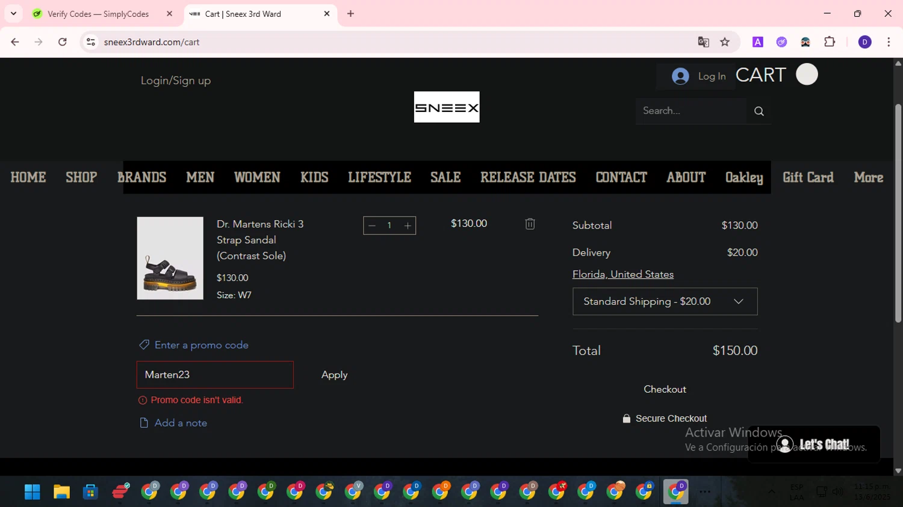Screen dimensions: 903x507
Task: Click 'Promo code isn't valid.' message
Action: pos(197,400)
